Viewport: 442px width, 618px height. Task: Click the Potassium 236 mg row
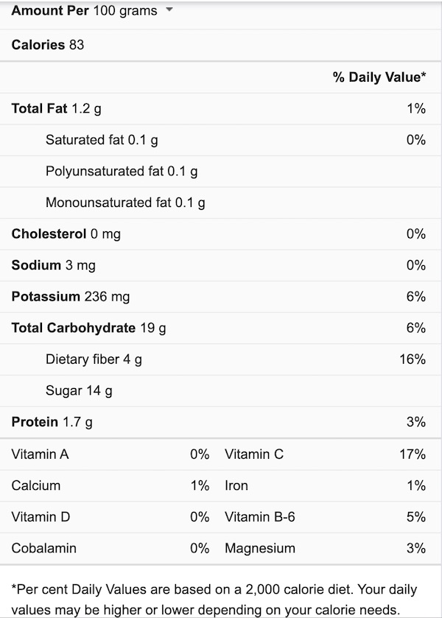click(220, 297)
